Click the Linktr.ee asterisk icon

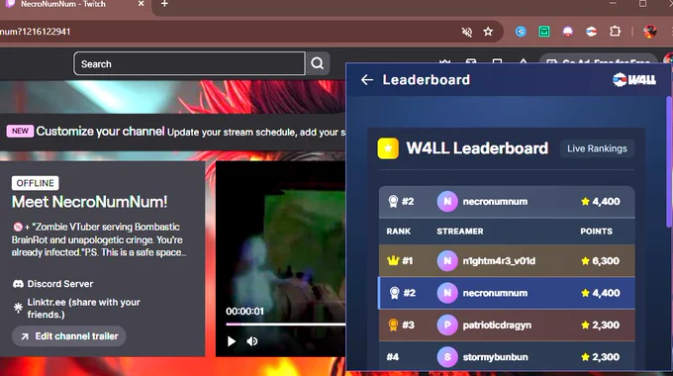click(x=18, y=308)
